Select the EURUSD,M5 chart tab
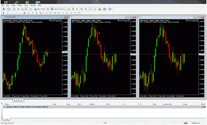The image size is (207, 125). point(18,101)
